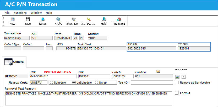218x107 pixels.
Task: Click the T/C P/N field
Action: click(x=152, y=48)
